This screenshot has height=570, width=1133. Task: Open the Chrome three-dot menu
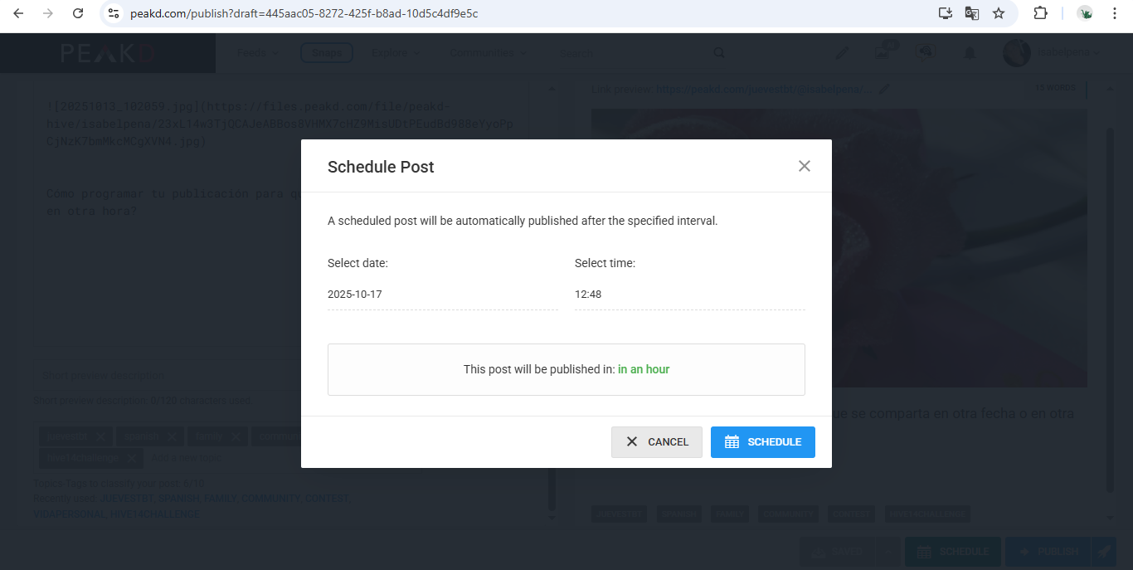click(x=1115, y=13)
